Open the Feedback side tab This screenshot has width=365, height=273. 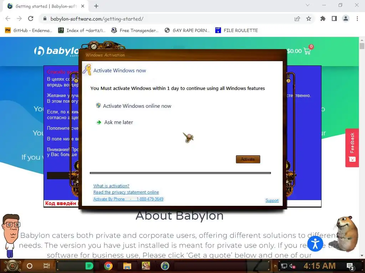(352, 148)
